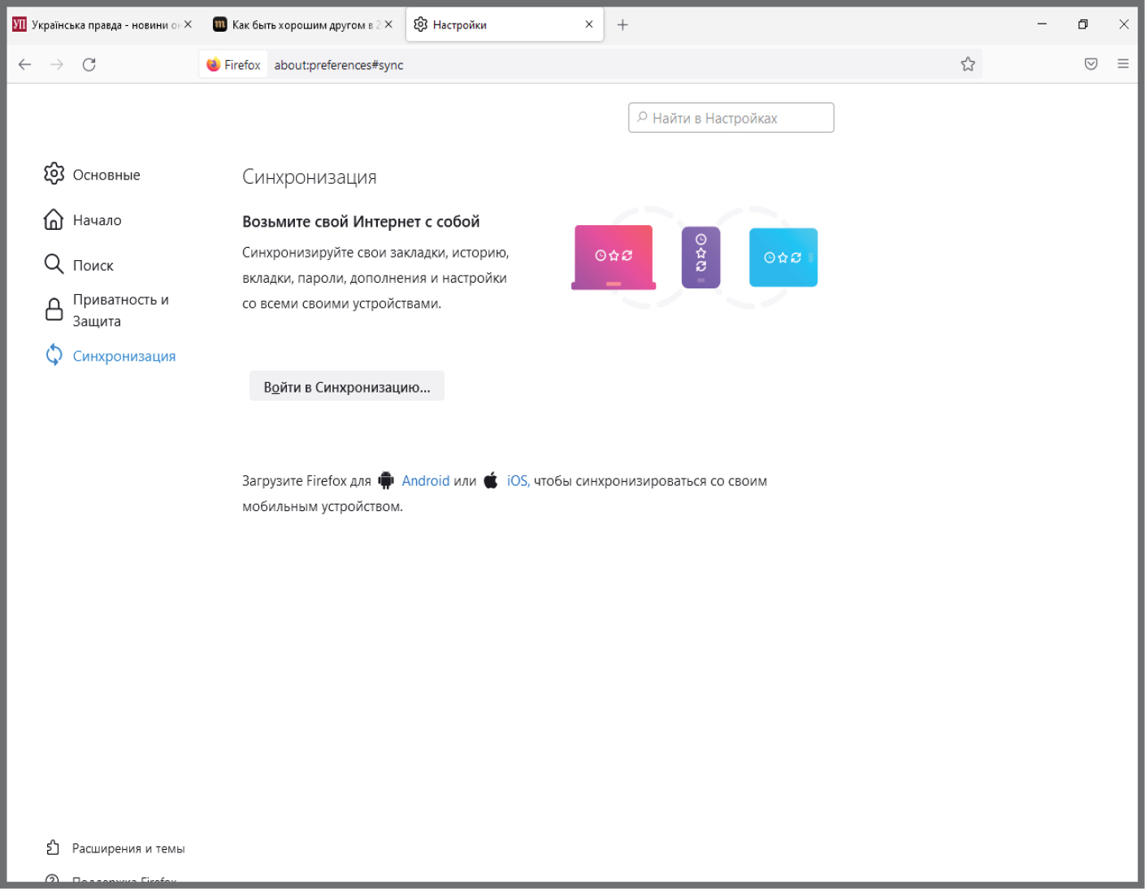This screenshot has height=889, width=1145.
Task: Restore down the Firefox window
Action: click(x=1082, y=24)
